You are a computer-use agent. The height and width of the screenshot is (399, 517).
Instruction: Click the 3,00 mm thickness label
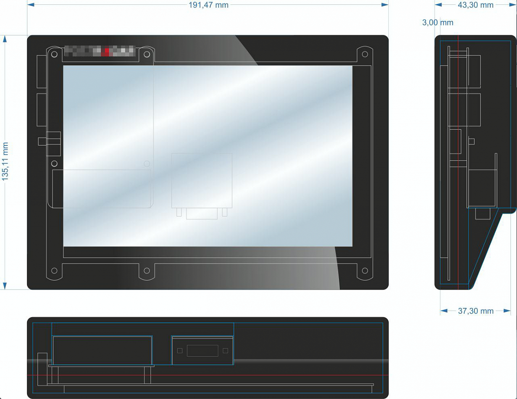click(438, 22)
